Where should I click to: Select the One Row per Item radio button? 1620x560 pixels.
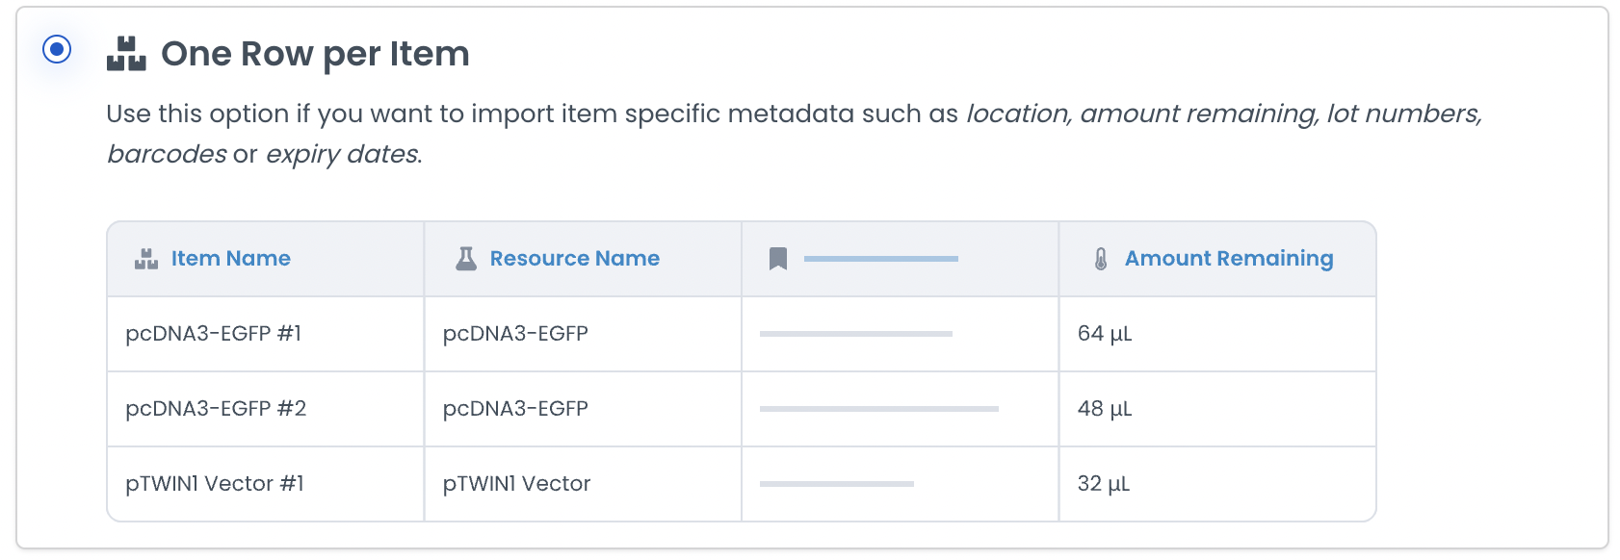[x=57, y=49]
